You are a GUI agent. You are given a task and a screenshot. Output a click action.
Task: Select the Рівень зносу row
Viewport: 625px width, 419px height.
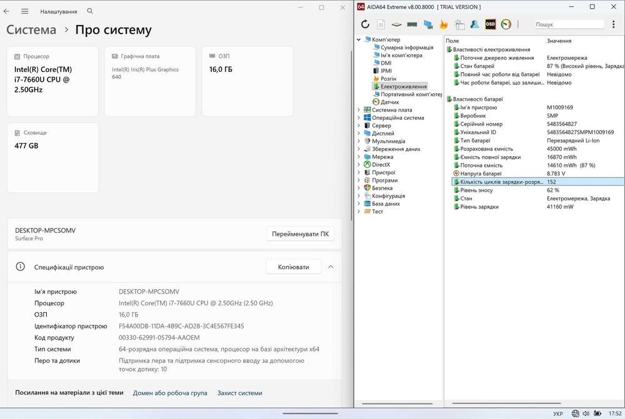tap(538, 190)
